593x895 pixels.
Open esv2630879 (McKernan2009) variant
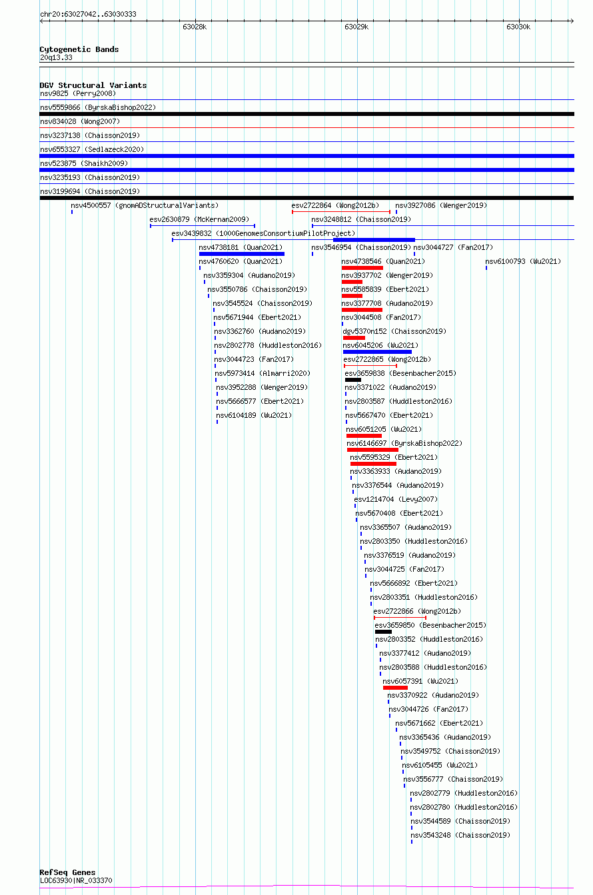coord(199,219)
